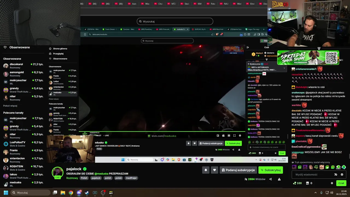Click inner Podaruj subskrypcje for meduska
350x197 pixels.
pyautogui.click(x=211, y=143)
